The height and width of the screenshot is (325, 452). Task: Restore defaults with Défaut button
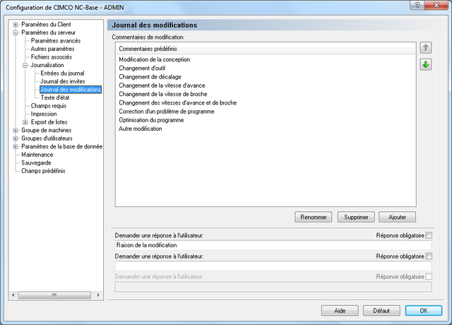pyautogui.click(x=381, y=311)
